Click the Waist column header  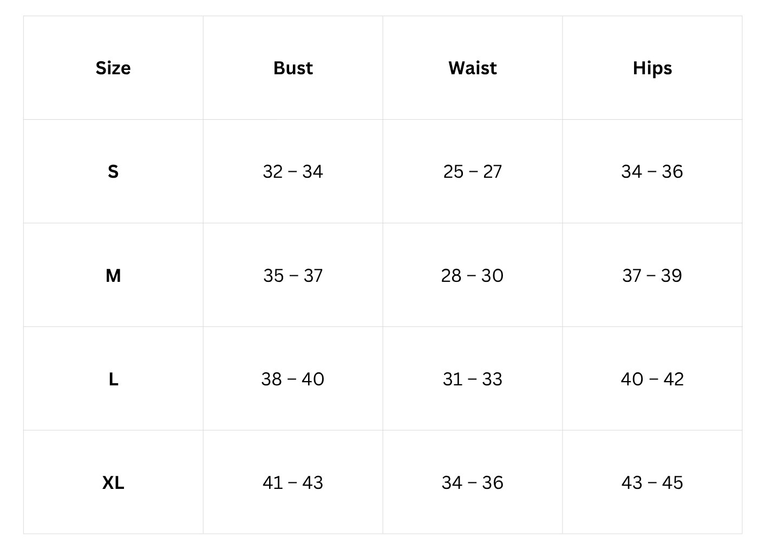click(473, 68)
